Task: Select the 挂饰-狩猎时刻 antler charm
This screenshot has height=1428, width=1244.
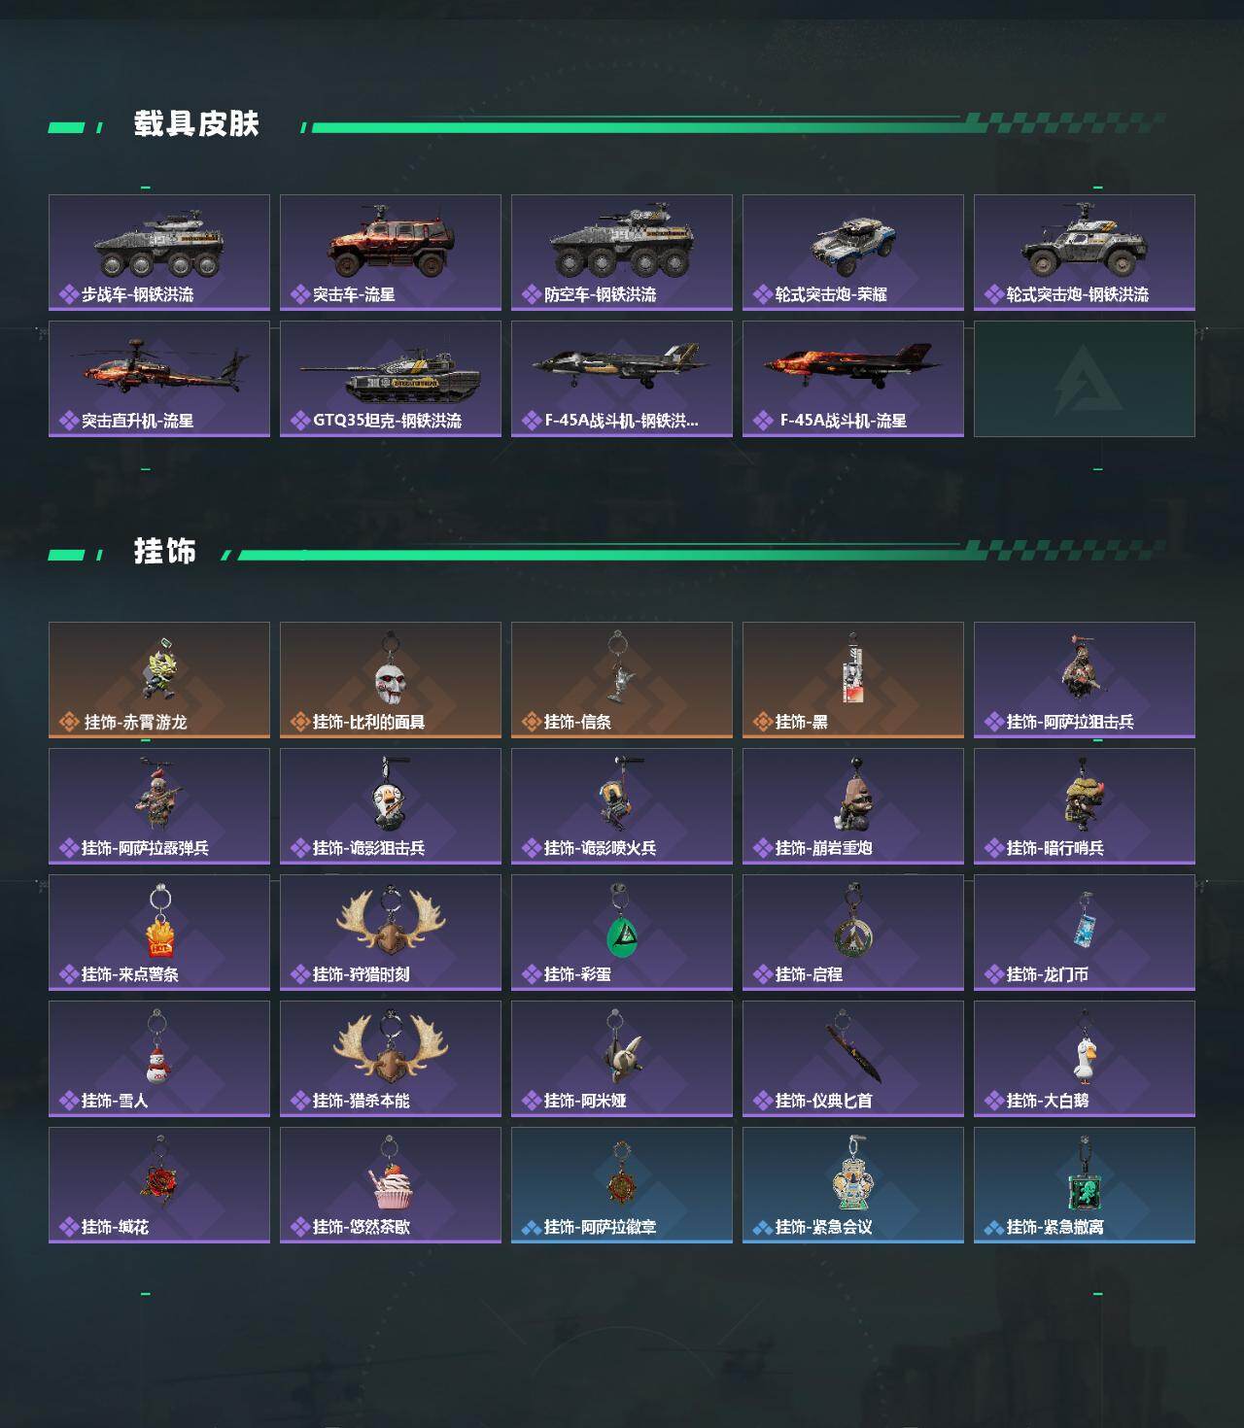Action: 391,933
